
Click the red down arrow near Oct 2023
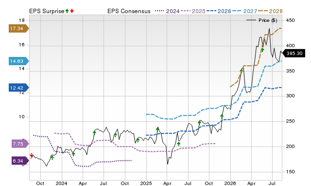tap(31, 155)
